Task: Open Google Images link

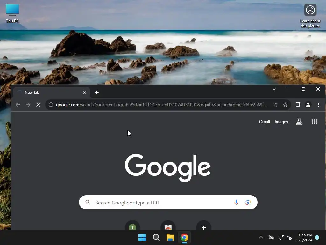Action: pos(281,122)
